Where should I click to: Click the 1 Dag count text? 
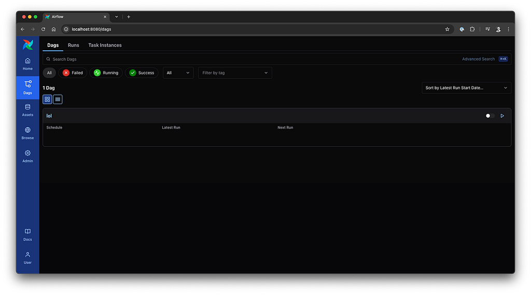point(49,88)
